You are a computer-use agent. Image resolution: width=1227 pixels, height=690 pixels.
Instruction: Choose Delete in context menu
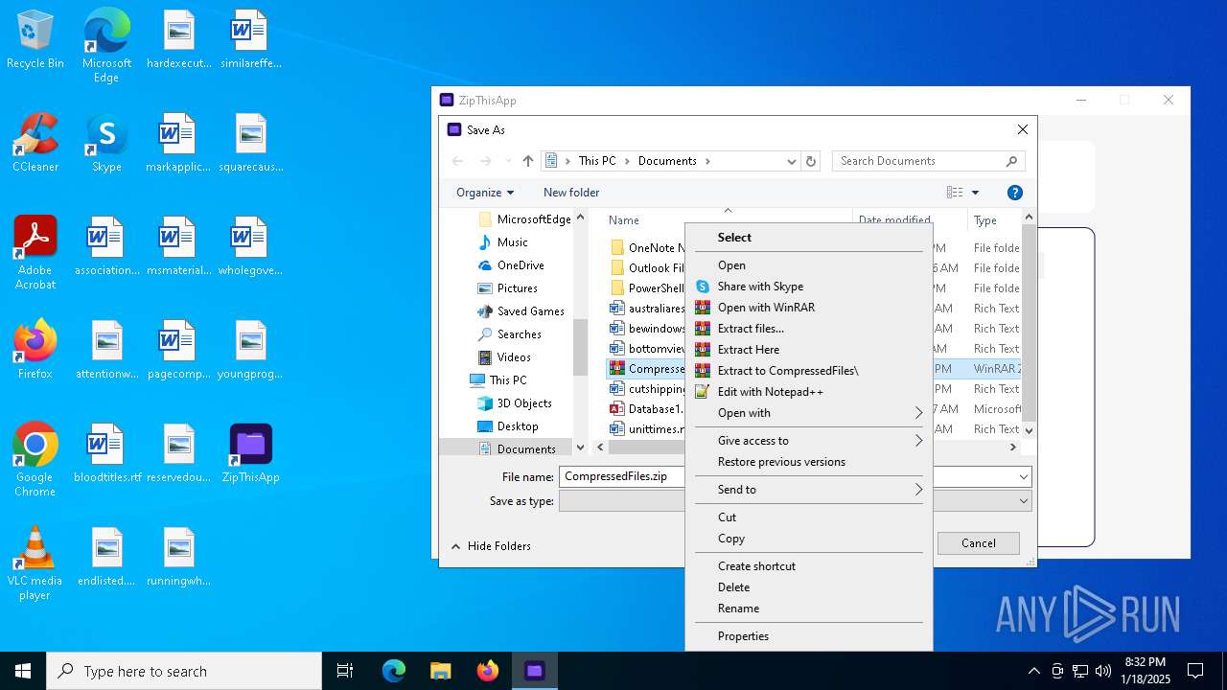[x=808, y=587]
